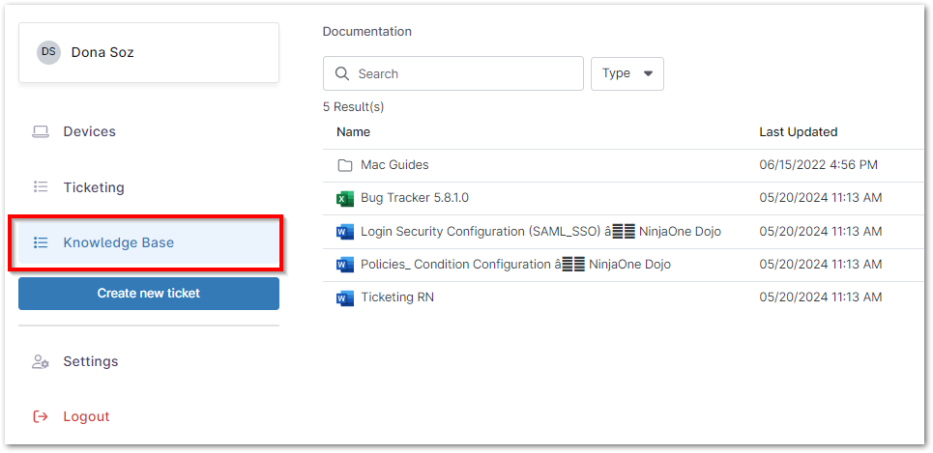Open the Devices menu item
Viewport: 933px width, 453px height.
click(x=89, y=131)
